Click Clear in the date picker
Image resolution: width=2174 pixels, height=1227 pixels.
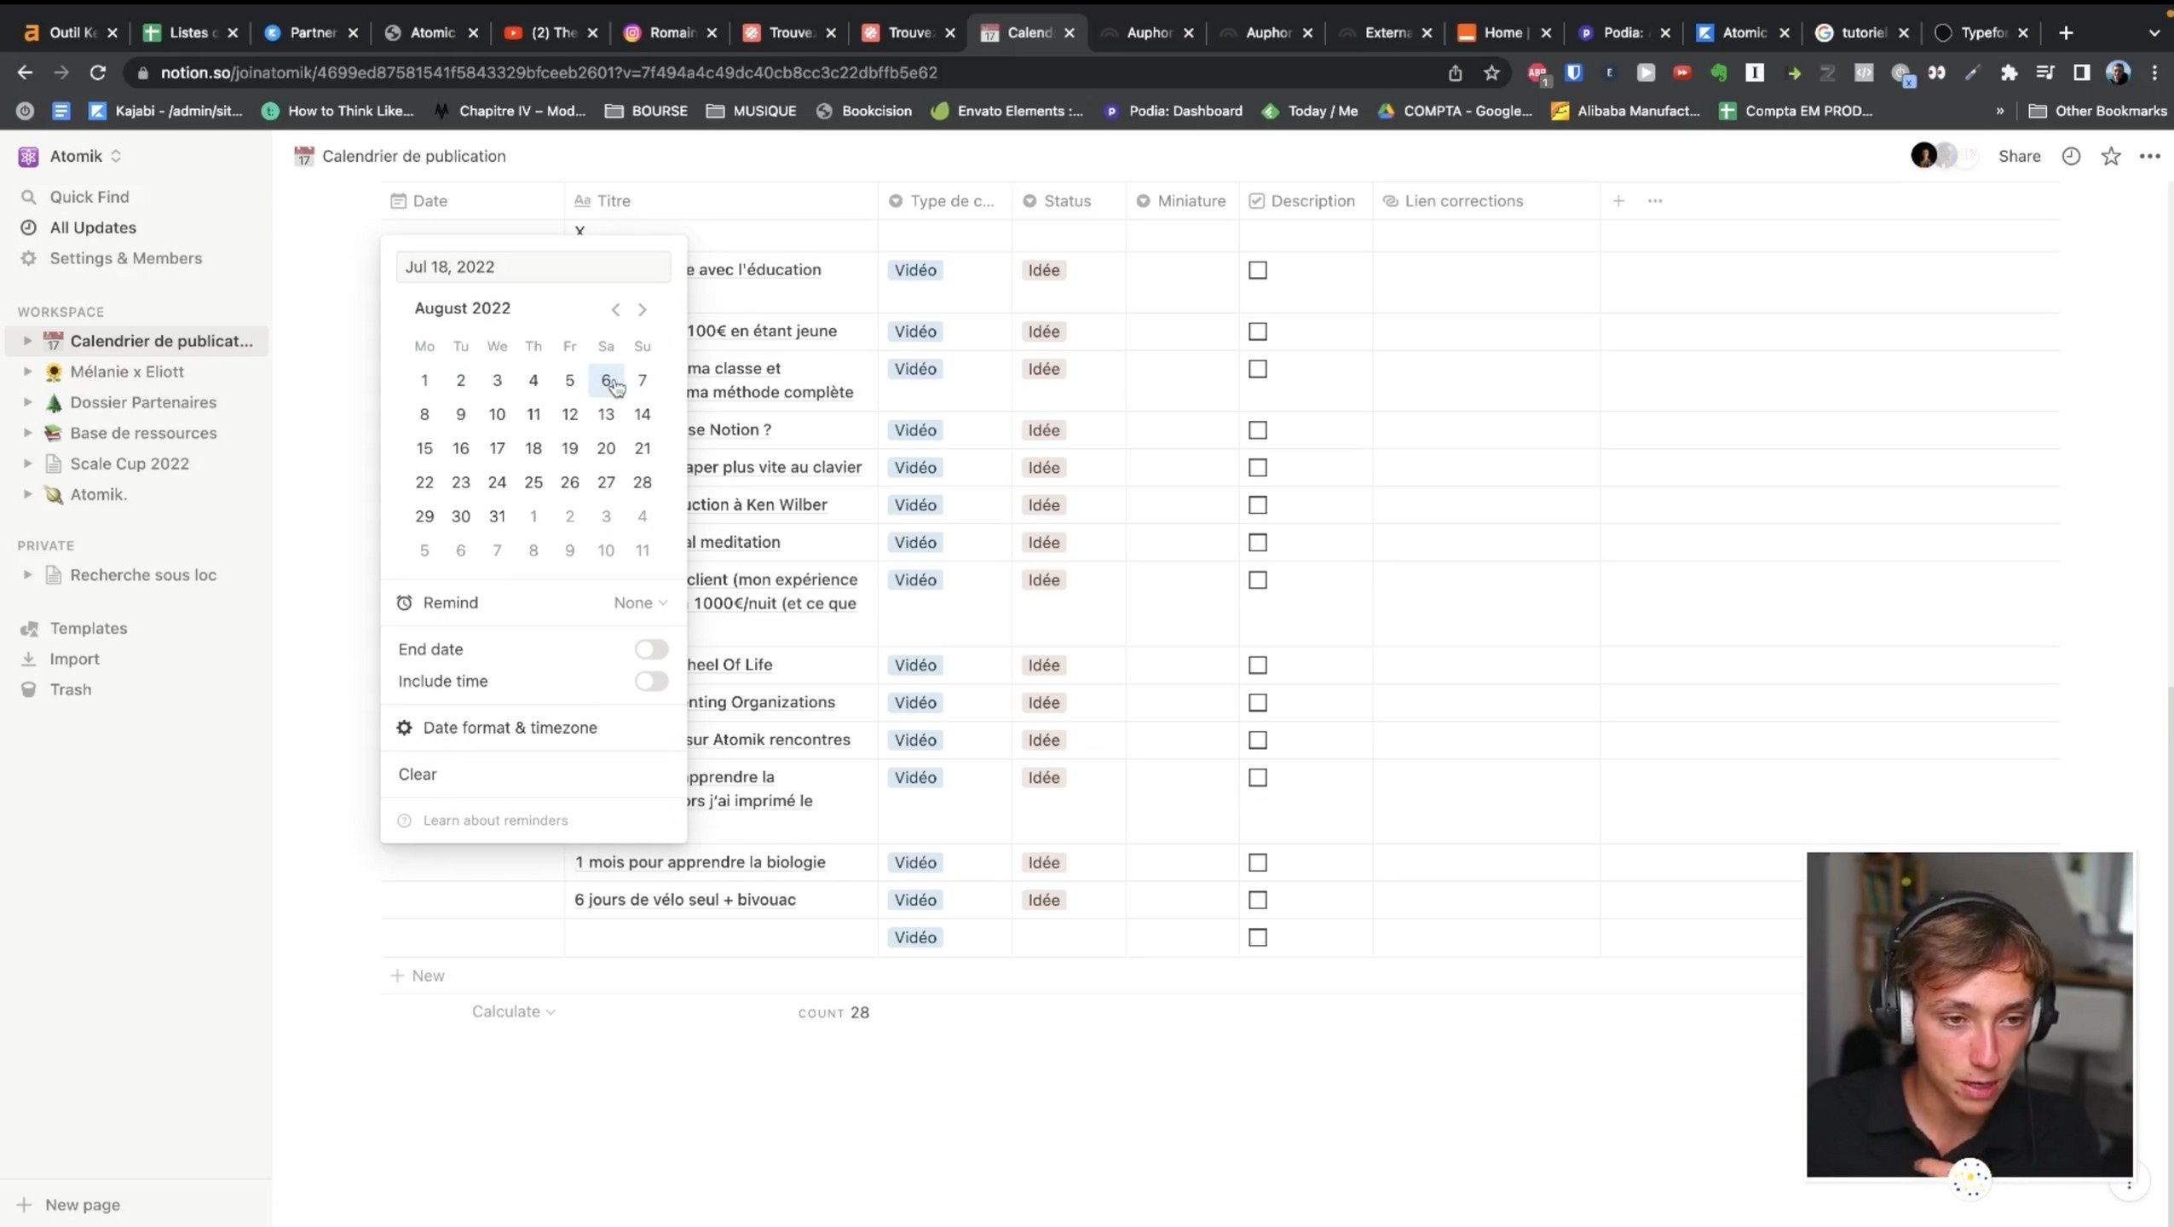coord(418,774)
